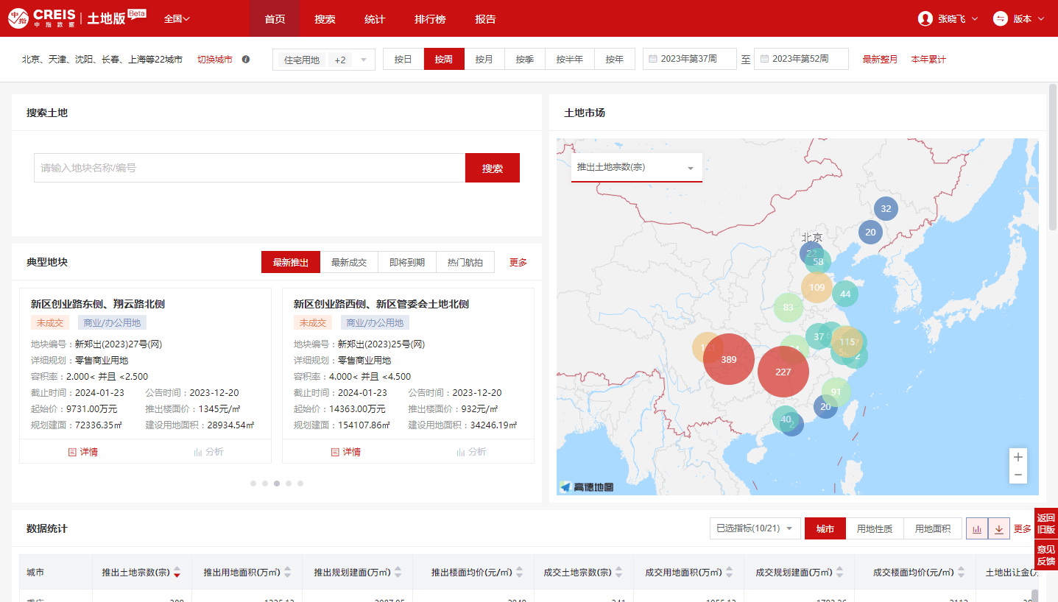The image size is (1058, 602).
Task: Sort by 推出土地宗数 column arrows
Action: click(x=177, y=573)
